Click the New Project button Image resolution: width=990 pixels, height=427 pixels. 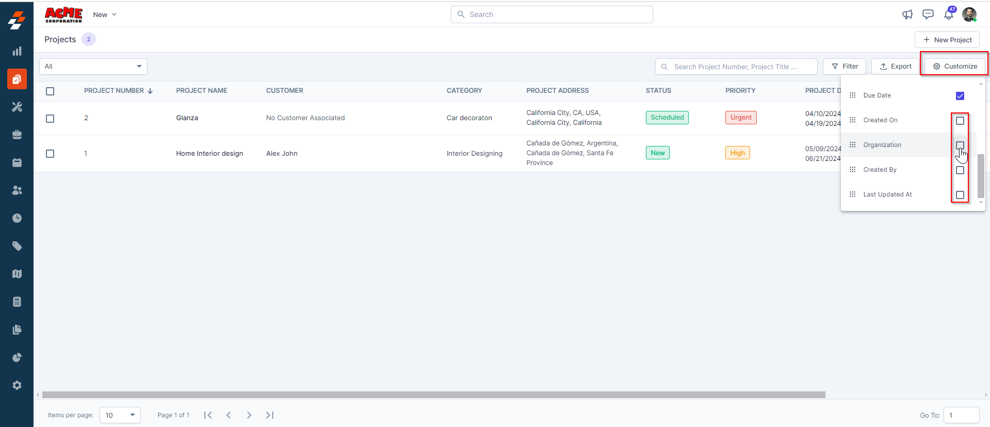coord(947,40)
